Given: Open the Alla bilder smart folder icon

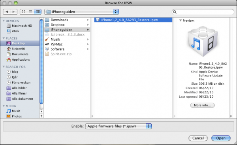Looking at the screenshot, I should tap(9, 88).
